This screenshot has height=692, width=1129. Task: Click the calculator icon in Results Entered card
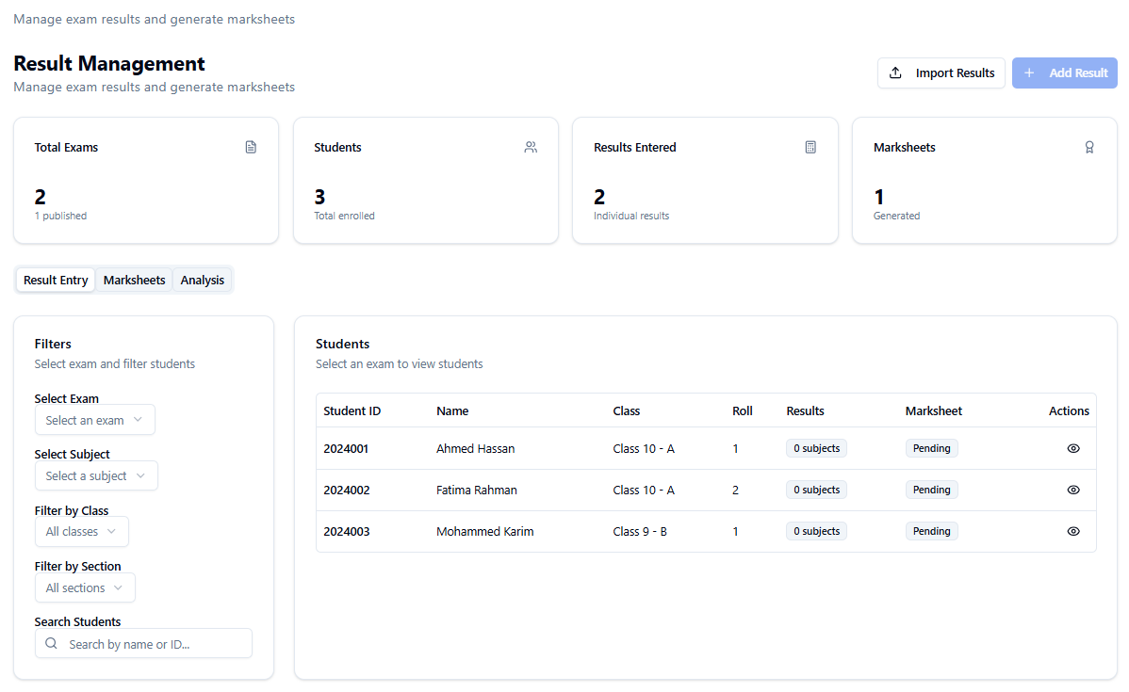[x=810, y=147]
